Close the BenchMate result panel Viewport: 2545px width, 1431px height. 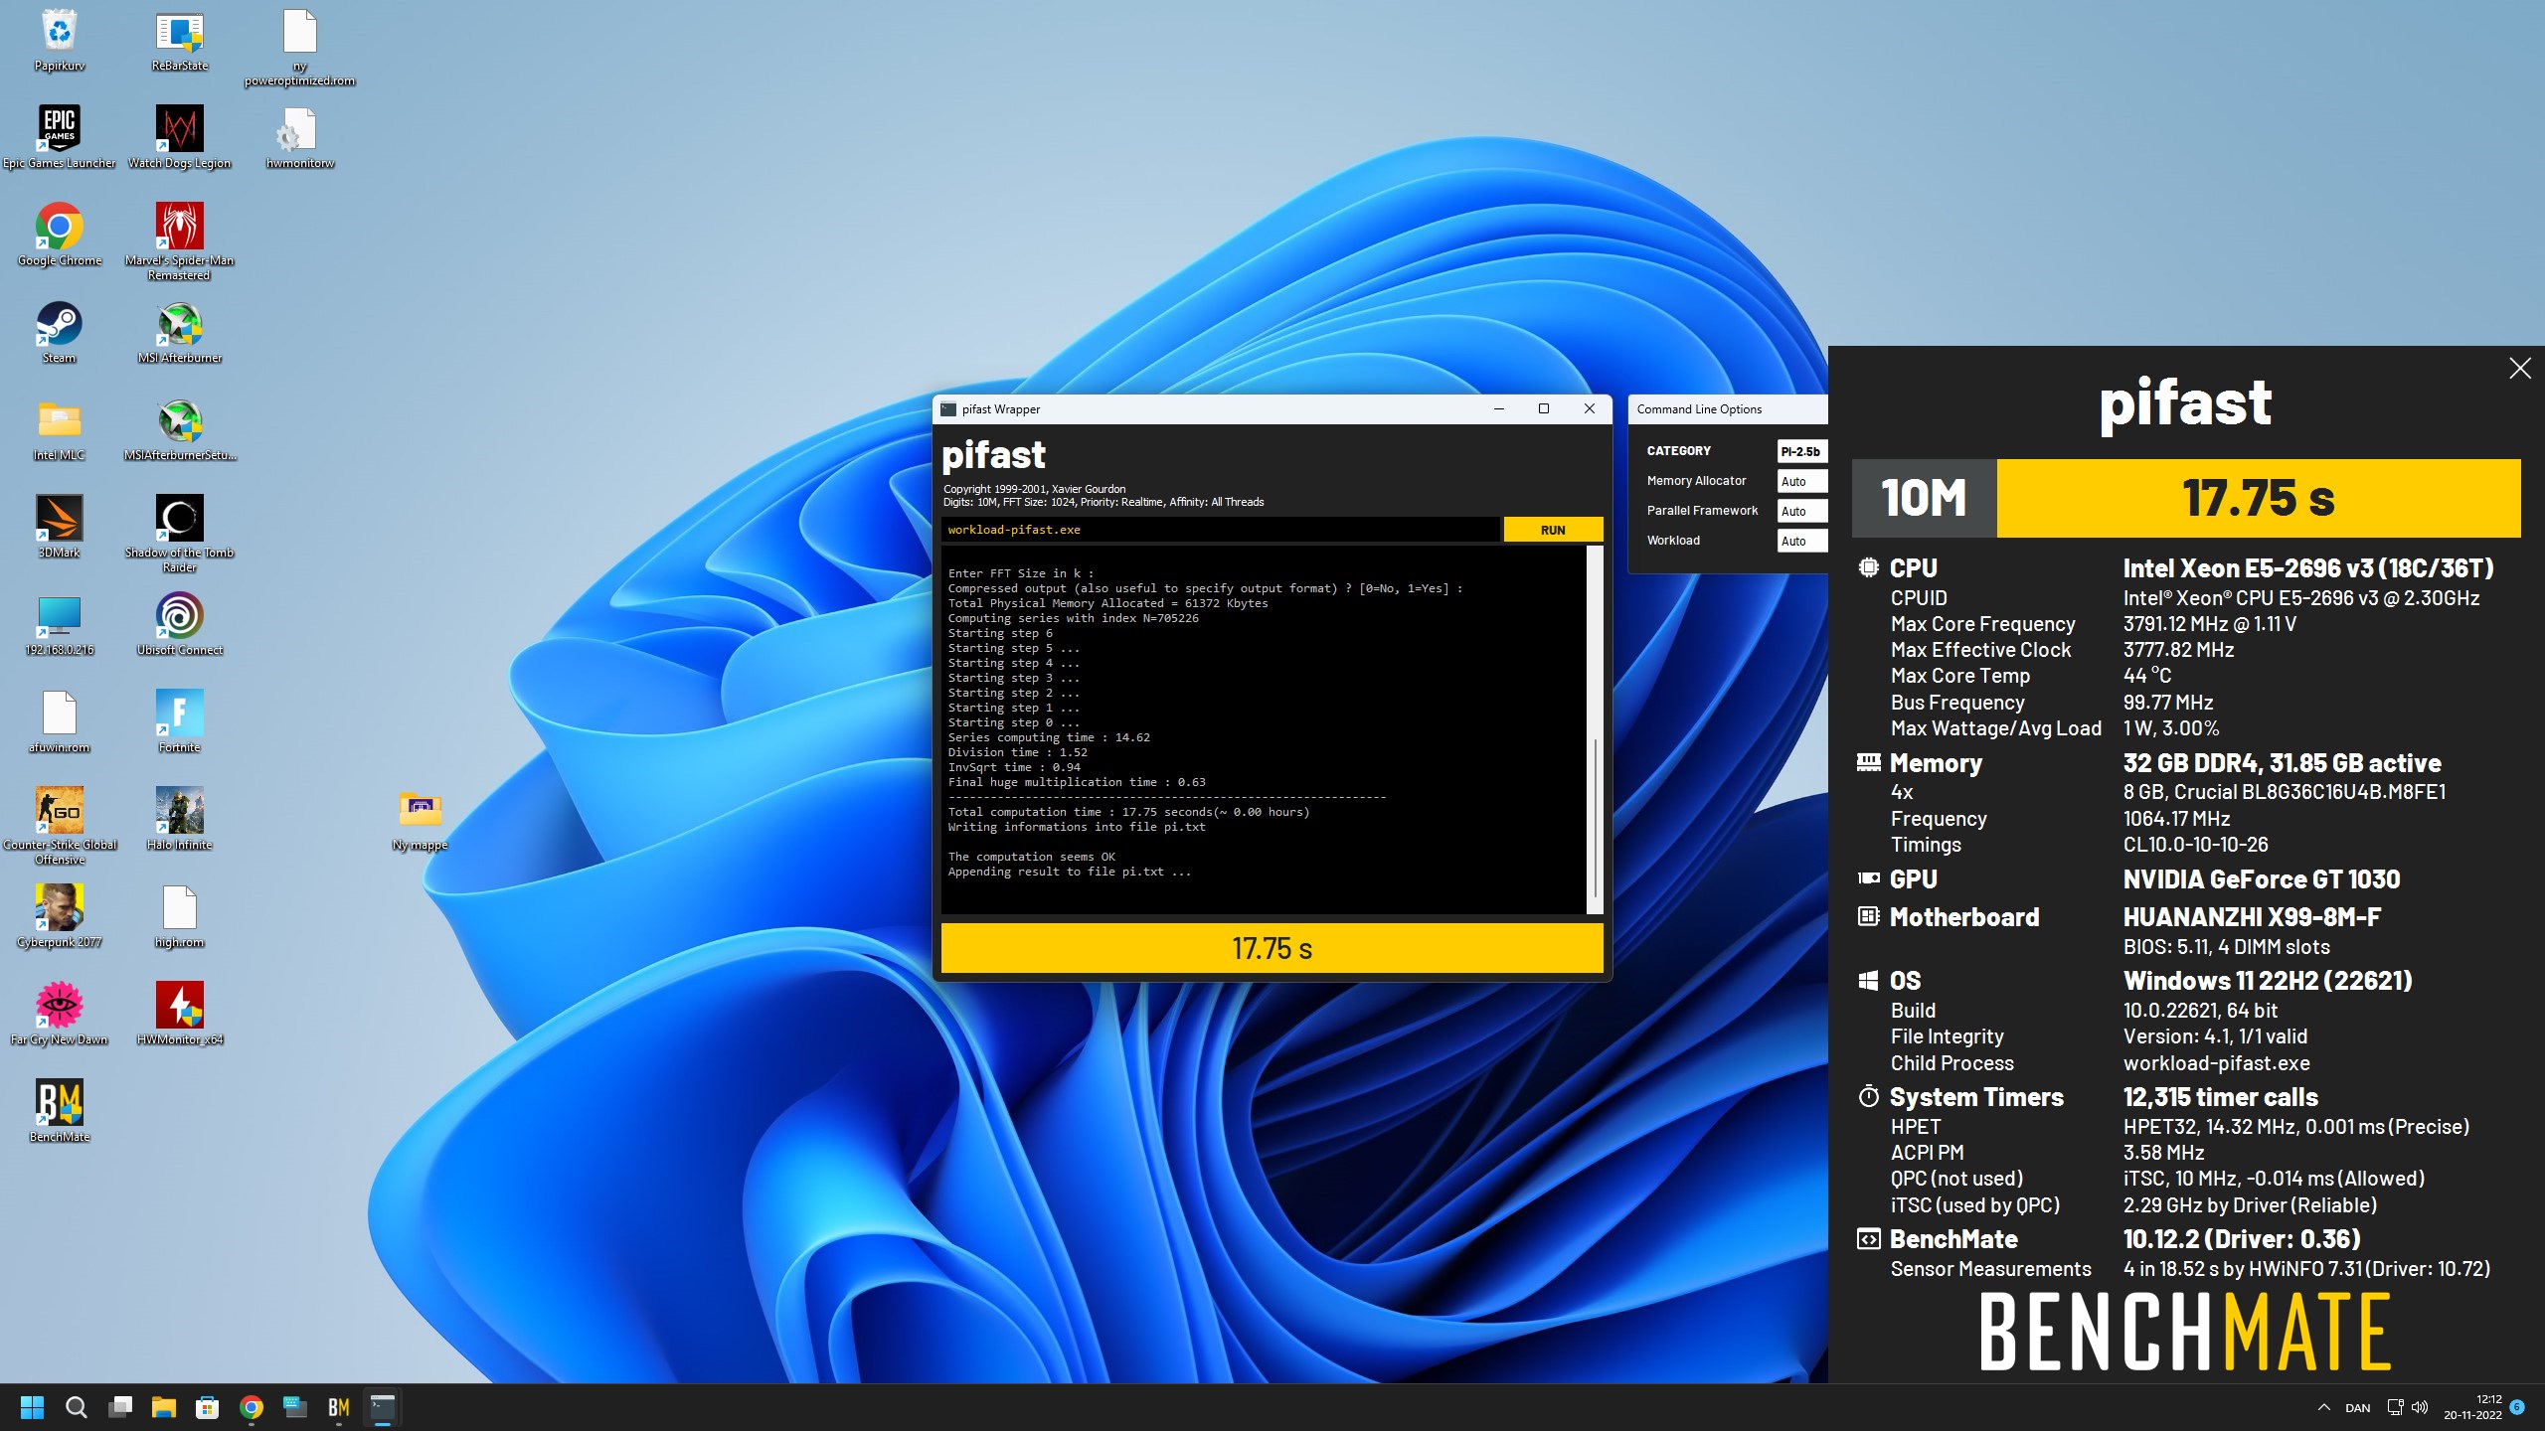[x=2519, y=369]
